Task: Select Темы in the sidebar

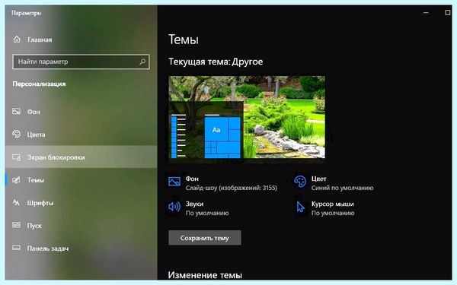Action: [81, 180]
